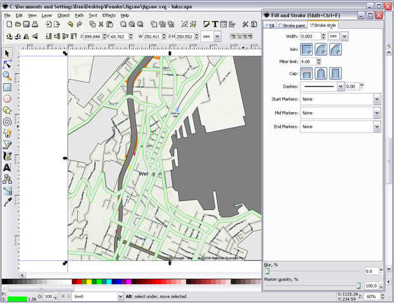Select the Node edit tool

(x=7, y=64)
